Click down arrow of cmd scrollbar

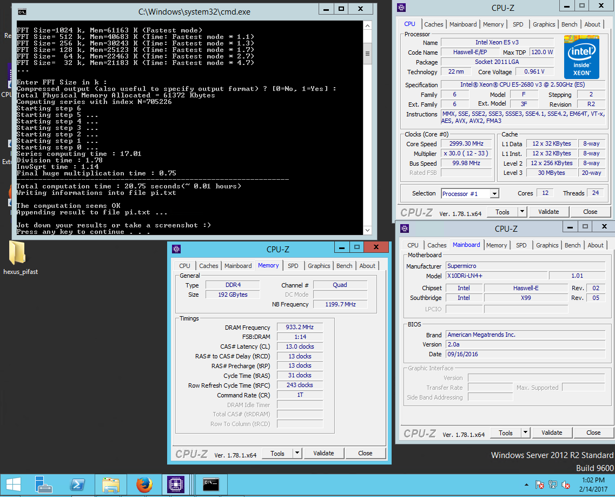point(367,231)
